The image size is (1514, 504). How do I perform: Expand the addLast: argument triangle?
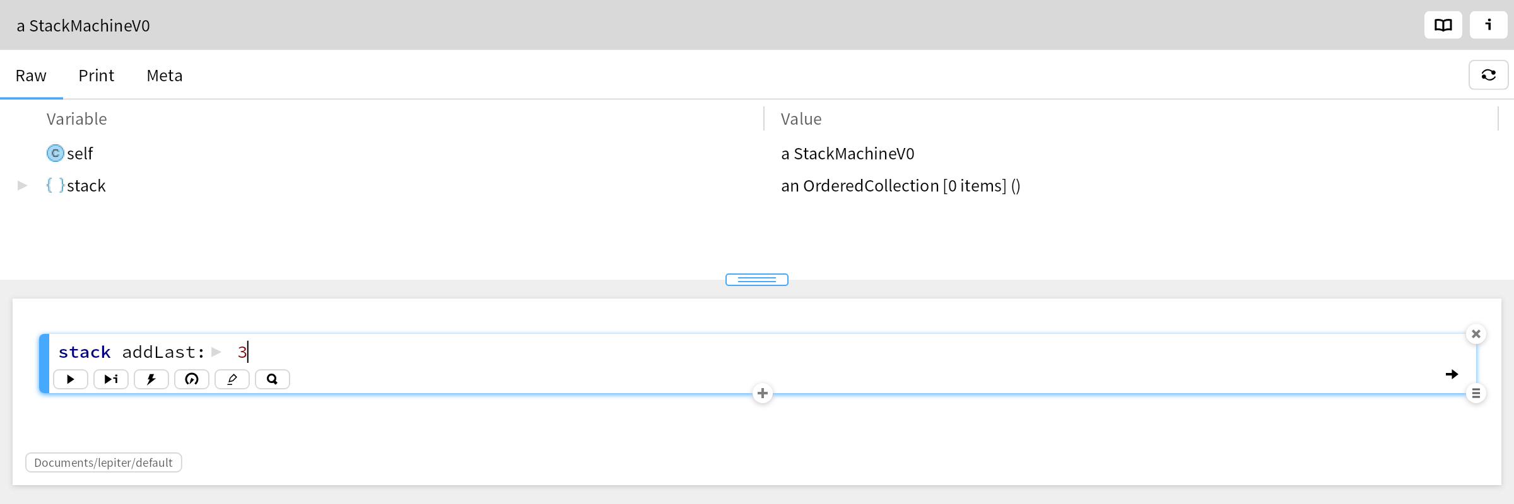(x=216, y=352)
